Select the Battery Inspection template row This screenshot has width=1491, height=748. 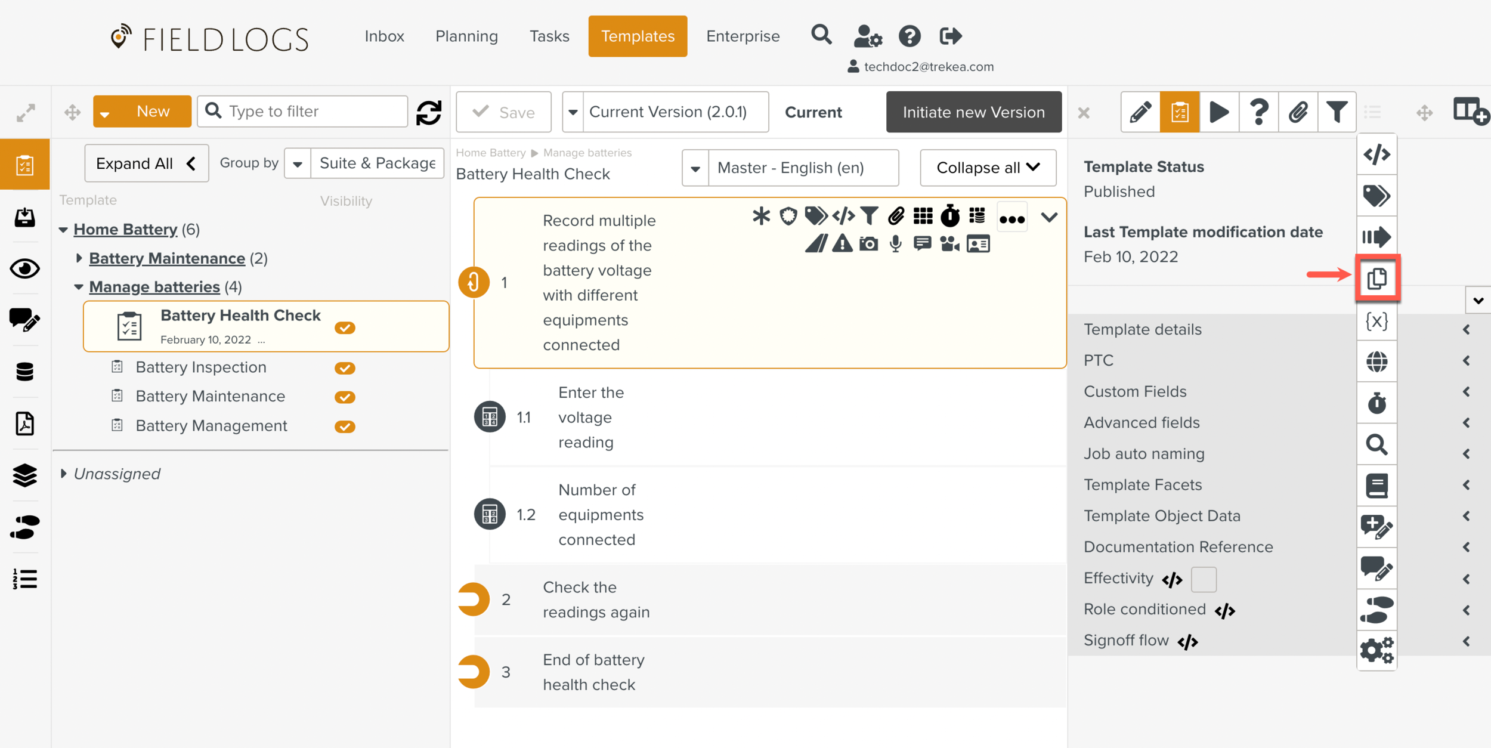point(201,367)
